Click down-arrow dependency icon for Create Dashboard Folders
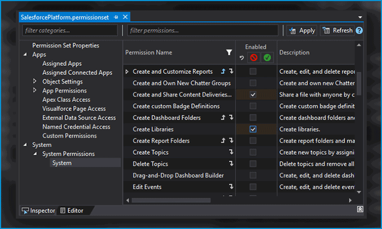This screenshot has height=229, width=382. (x=231, y=117)
